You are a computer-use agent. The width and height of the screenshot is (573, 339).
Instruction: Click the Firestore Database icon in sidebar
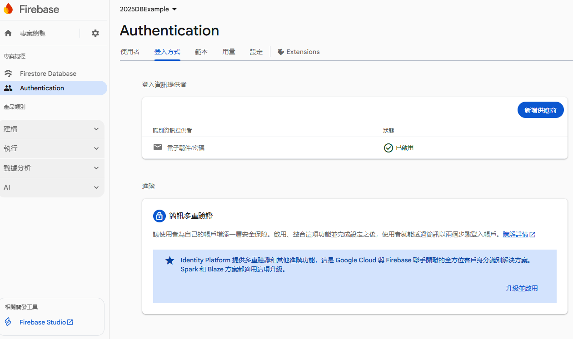click(x=8, y=74)
